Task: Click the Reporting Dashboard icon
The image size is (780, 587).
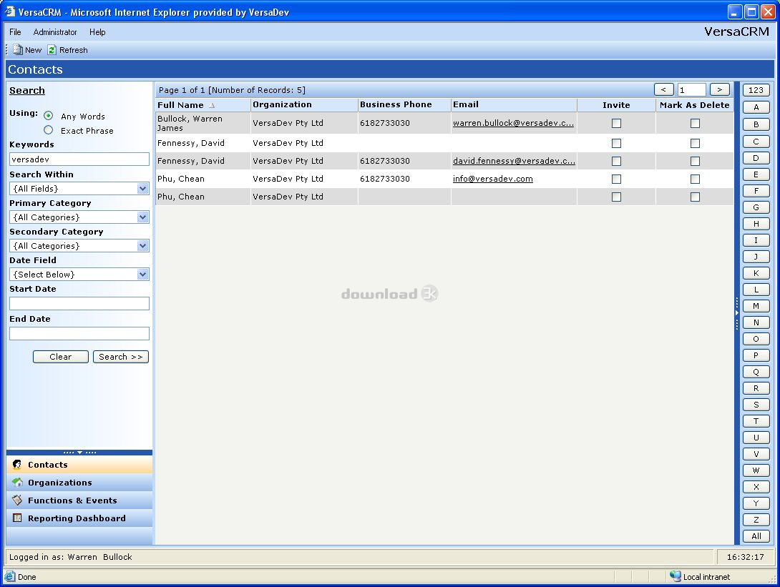Action: coord(17,518)
